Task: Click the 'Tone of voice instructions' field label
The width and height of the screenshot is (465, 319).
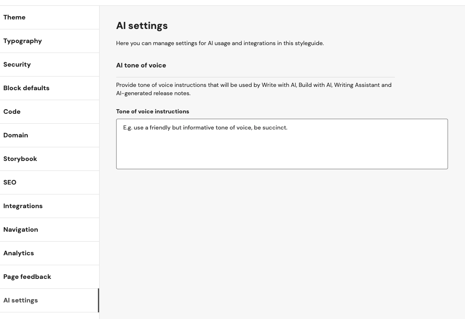Action: tap(153, 112)
